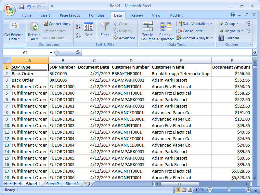The height and width of the screenshot is (195, 260).
Task: Click the Save icon in quick access toolbar
Action: [22, 6]
